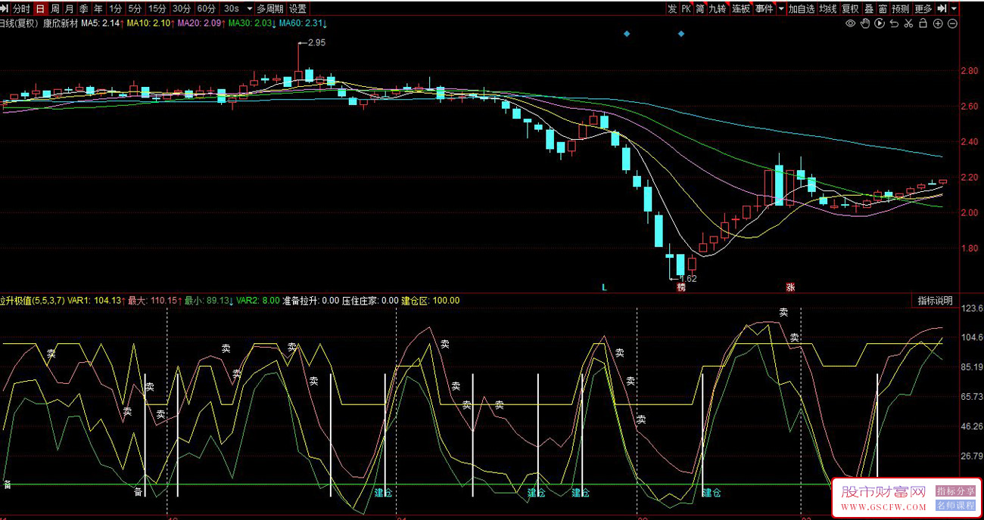This screenshot has width=984, height=520.
Task: Click MA5: 2.14 value label
Action: click(x=102, y=23)
